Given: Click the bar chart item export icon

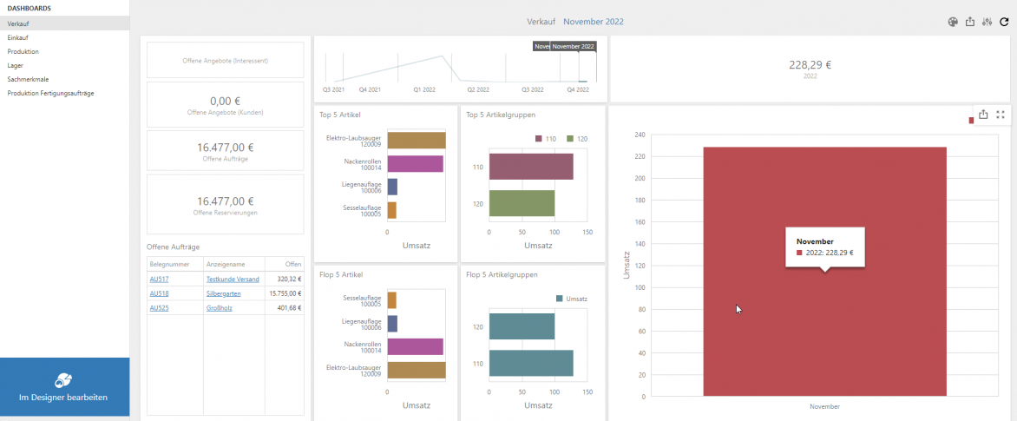Looking at the screenshot, I should click(x=983, y=115).
